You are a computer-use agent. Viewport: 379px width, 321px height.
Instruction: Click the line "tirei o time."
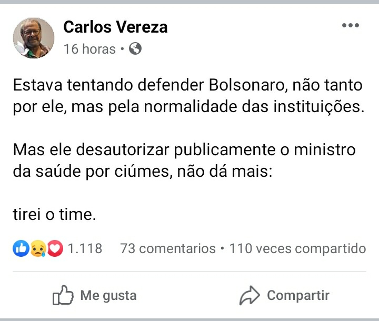click(x=55, y=215)
